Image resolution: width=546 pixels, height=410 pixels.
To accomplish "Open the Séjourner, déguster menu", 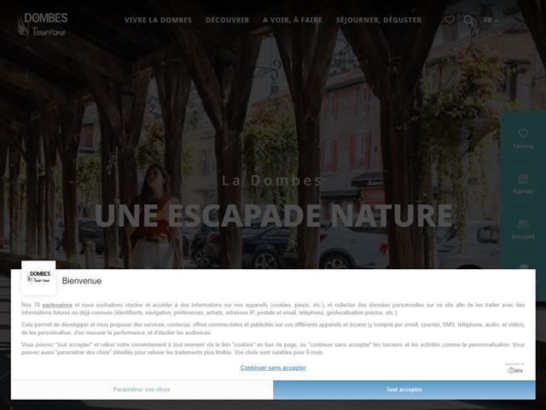I will 379,20.
